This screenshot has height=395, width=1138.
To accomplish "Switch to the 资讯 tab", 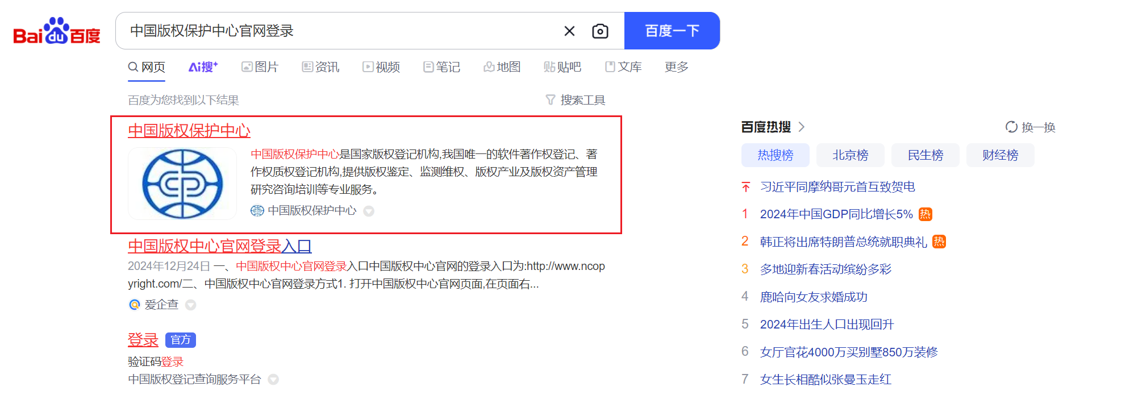I will coord(320,67).
